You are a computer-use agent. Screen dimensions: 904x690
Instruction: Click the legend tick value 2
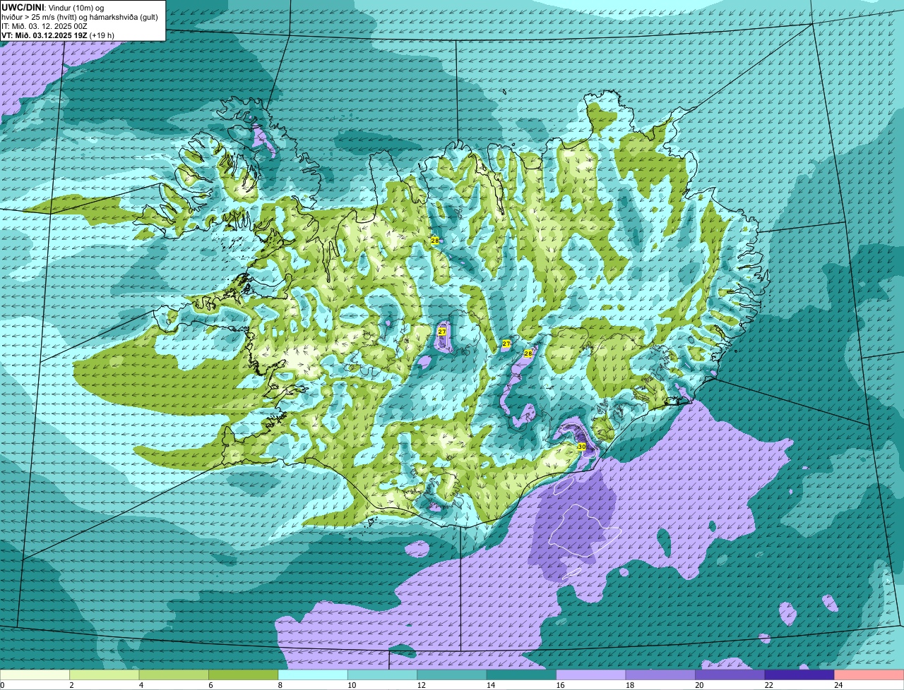(x=71, y=685)
